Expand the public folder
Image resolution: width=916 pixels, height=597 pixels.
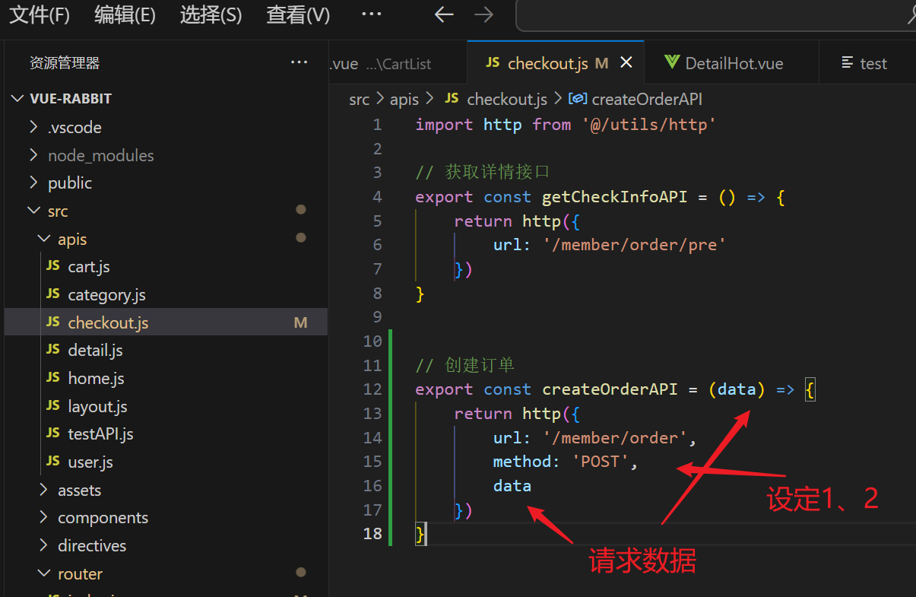coord(33,183)
